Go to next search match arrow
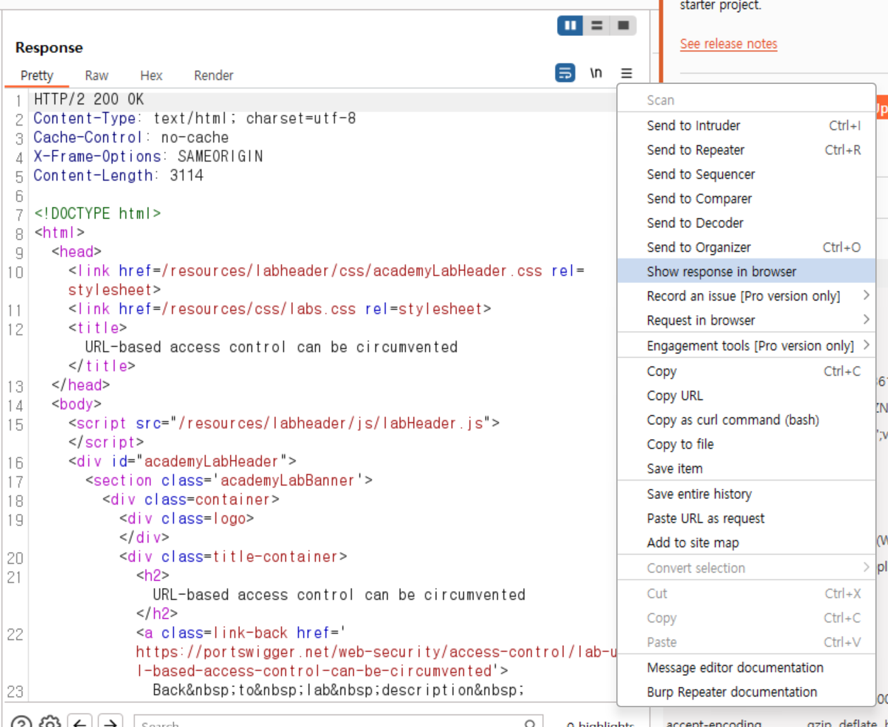Screen dimensions: 888x727 (x=110, y=723)
